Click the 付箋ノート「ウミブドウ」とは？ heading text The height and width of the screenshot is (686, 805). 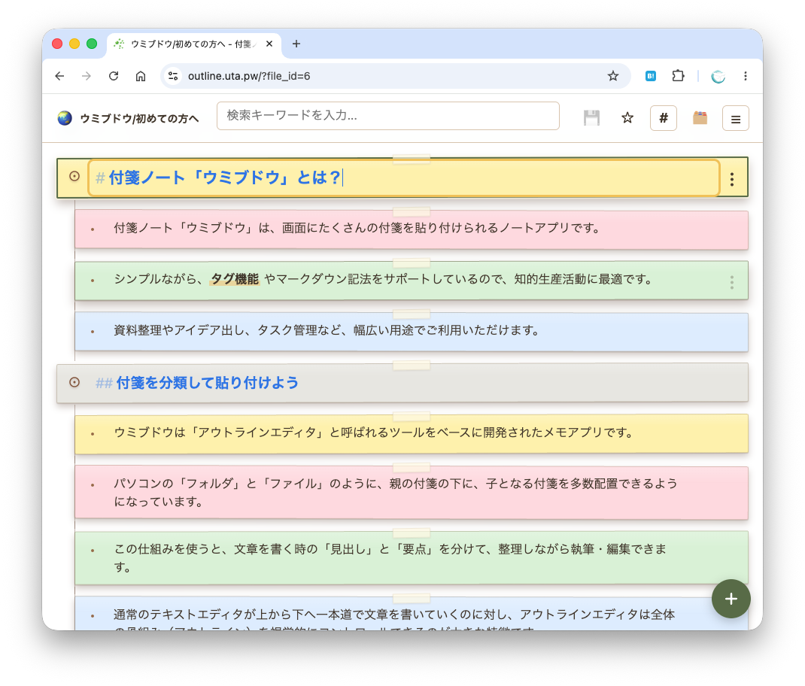[x=226, y=178]
